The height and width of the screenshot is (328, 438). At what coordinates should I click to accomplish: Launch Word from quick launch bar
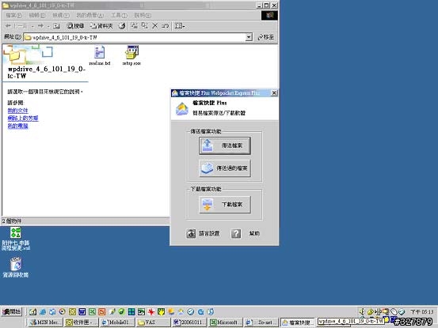[82, 312]
